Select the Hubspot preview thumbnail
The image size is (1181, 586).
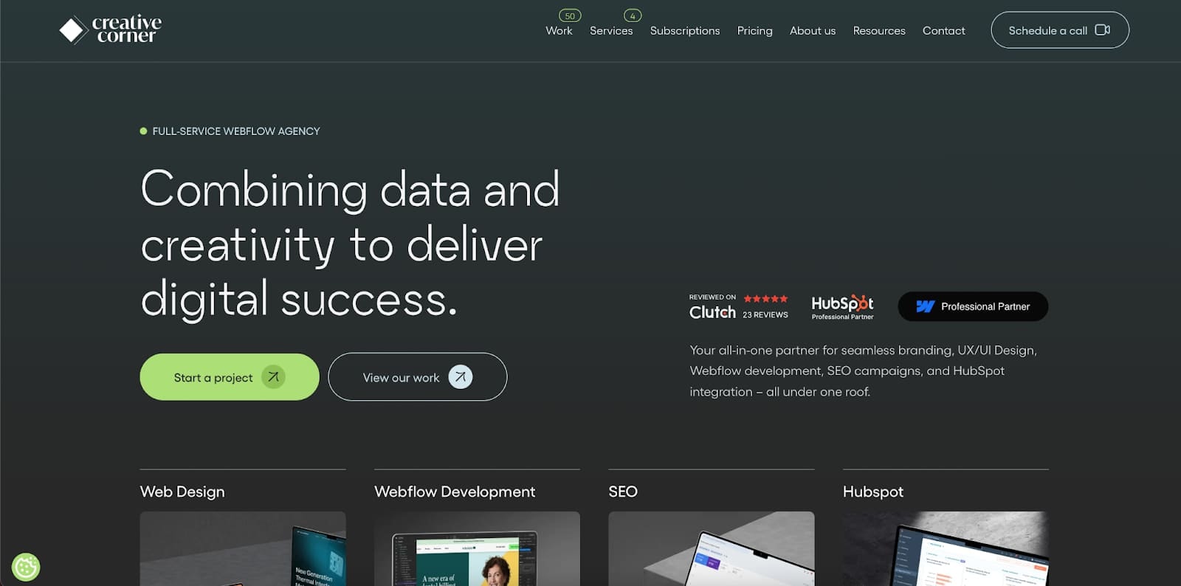[x=946, y=548]
